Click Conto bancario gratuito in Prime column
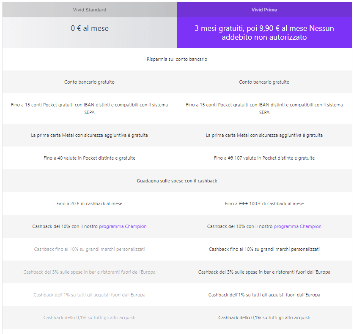The image size is (354, 334). click(x=264, y=82)
